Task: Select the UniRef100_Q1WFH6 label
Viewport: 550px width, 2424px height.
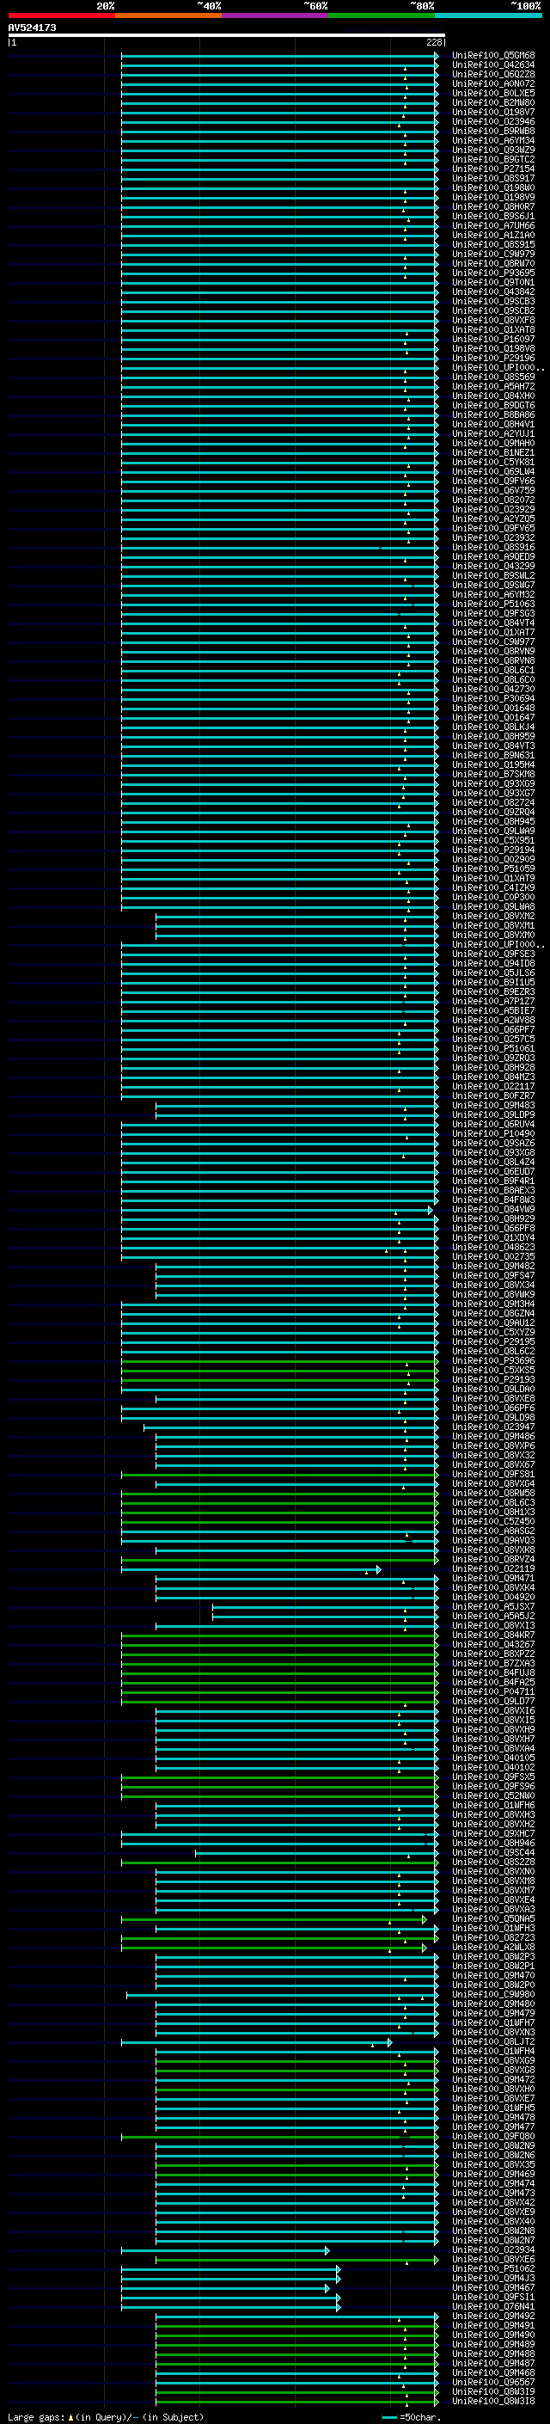Action: (x=493, y=1805)
